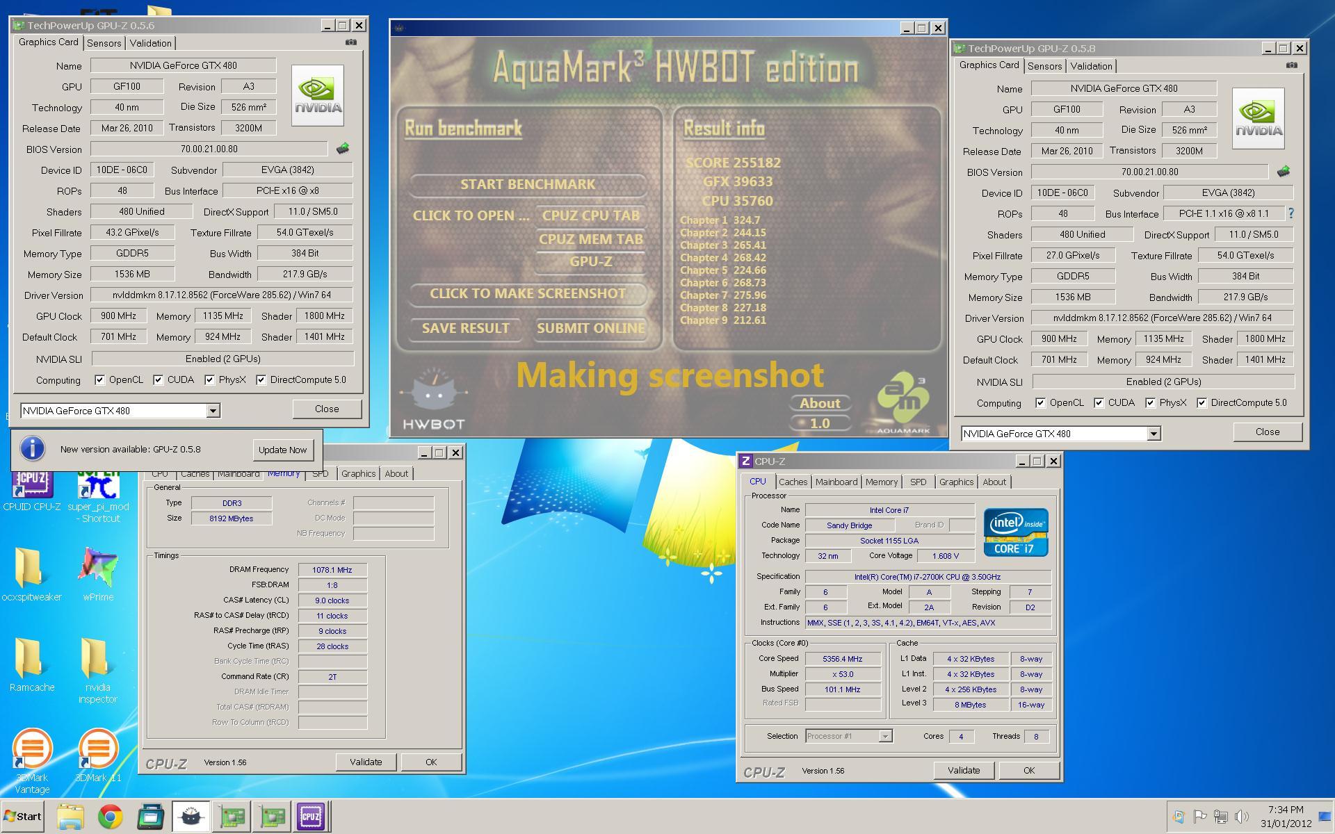Click the AquaMark HWBOT taskbar button
Screen dimensions: 1335x834
(191, 817)
